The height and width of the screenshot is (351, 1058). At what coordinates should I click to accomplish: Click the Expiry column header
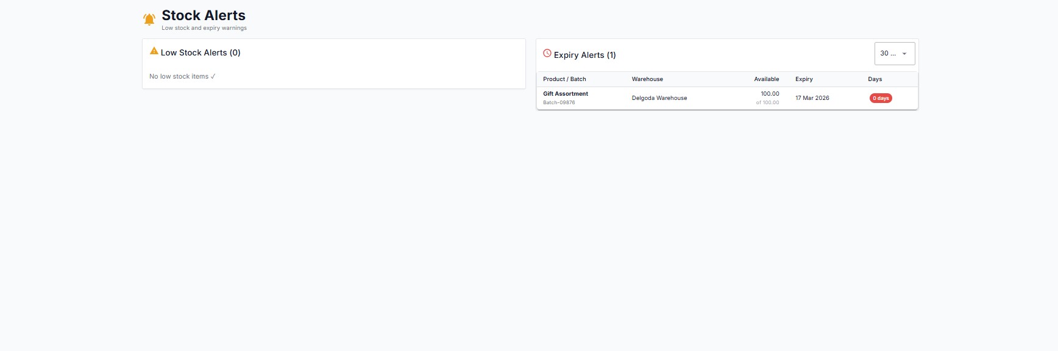point(804,79)
